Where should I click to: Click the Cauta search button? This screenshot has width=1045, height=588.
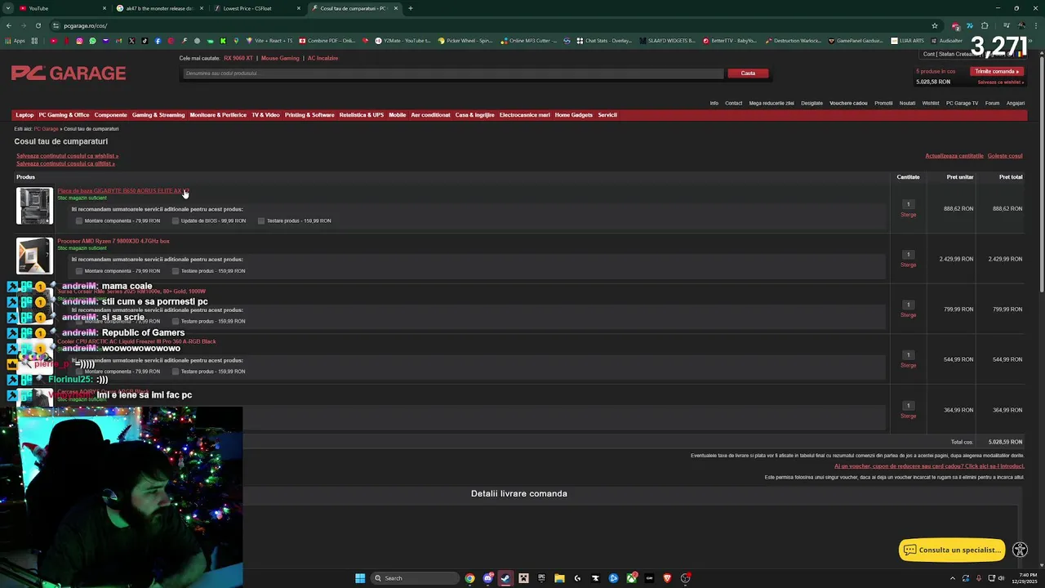748,73
